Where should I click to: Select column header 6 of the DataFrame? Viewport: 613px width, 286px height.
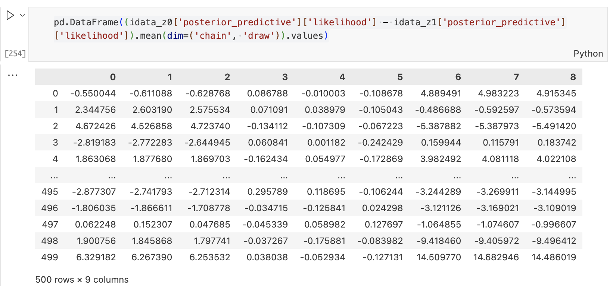click(x=458, y=77)
